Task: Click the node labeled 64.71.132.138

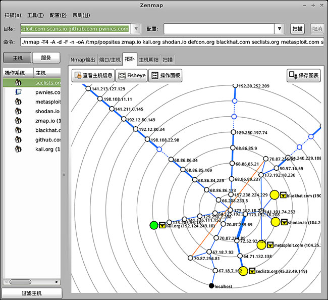Action: coord(240,256)
